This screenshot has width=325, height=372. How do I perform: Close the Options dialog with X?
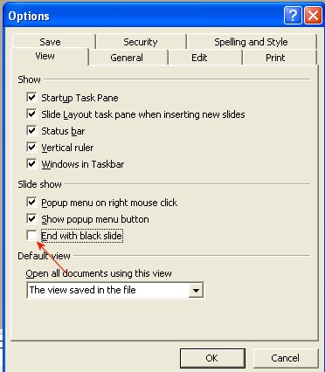click(x=313, y=15)
